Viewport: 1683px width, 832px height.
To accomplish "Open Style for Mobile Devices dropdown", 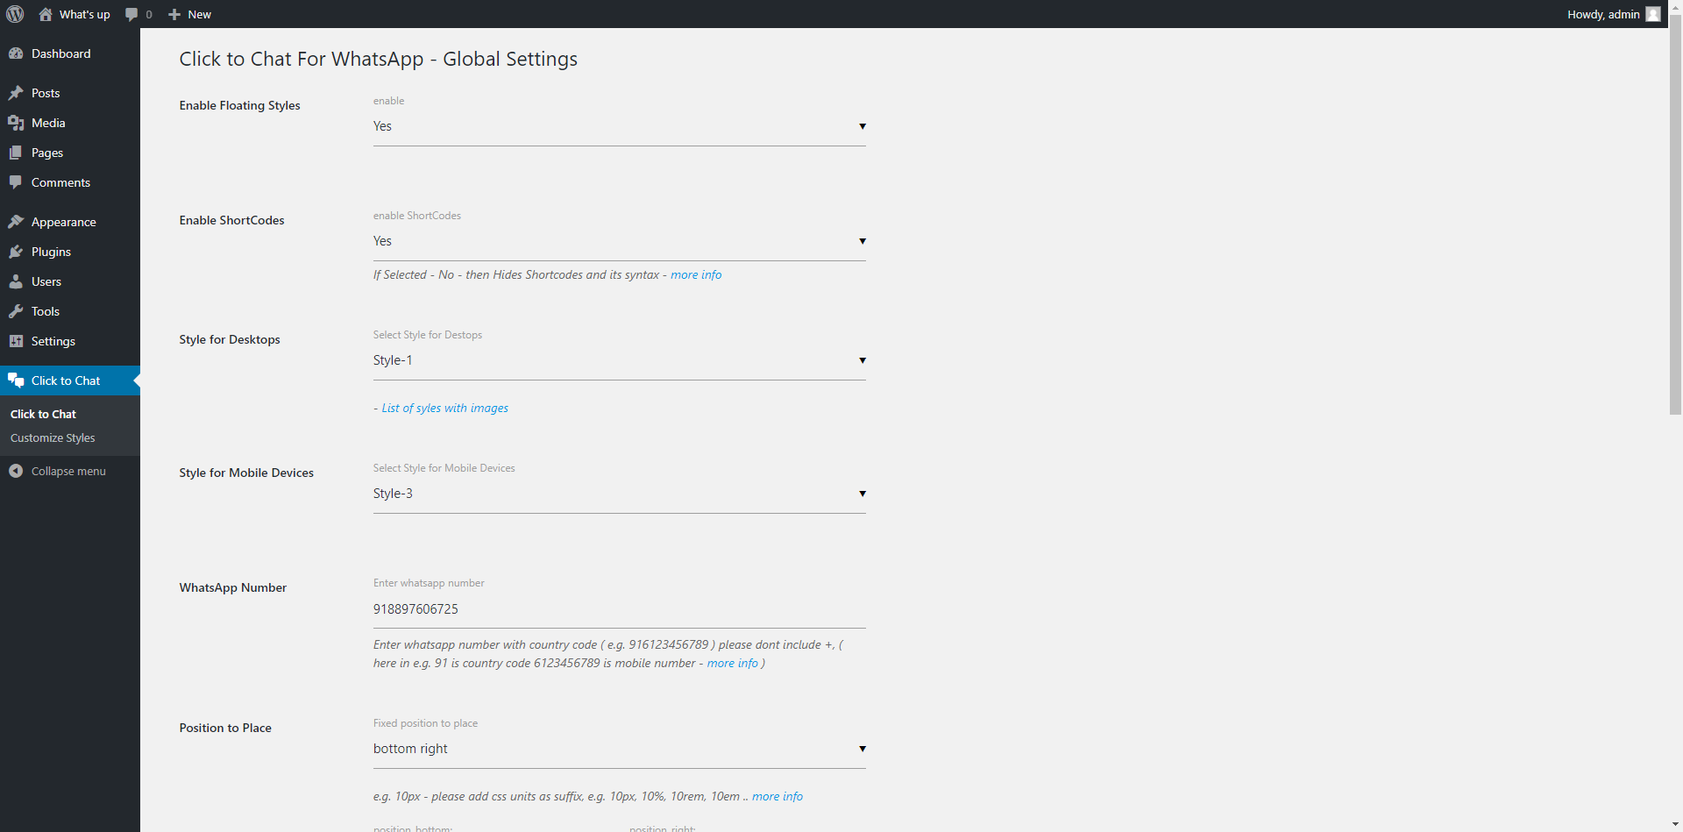I will coord(619,494).
